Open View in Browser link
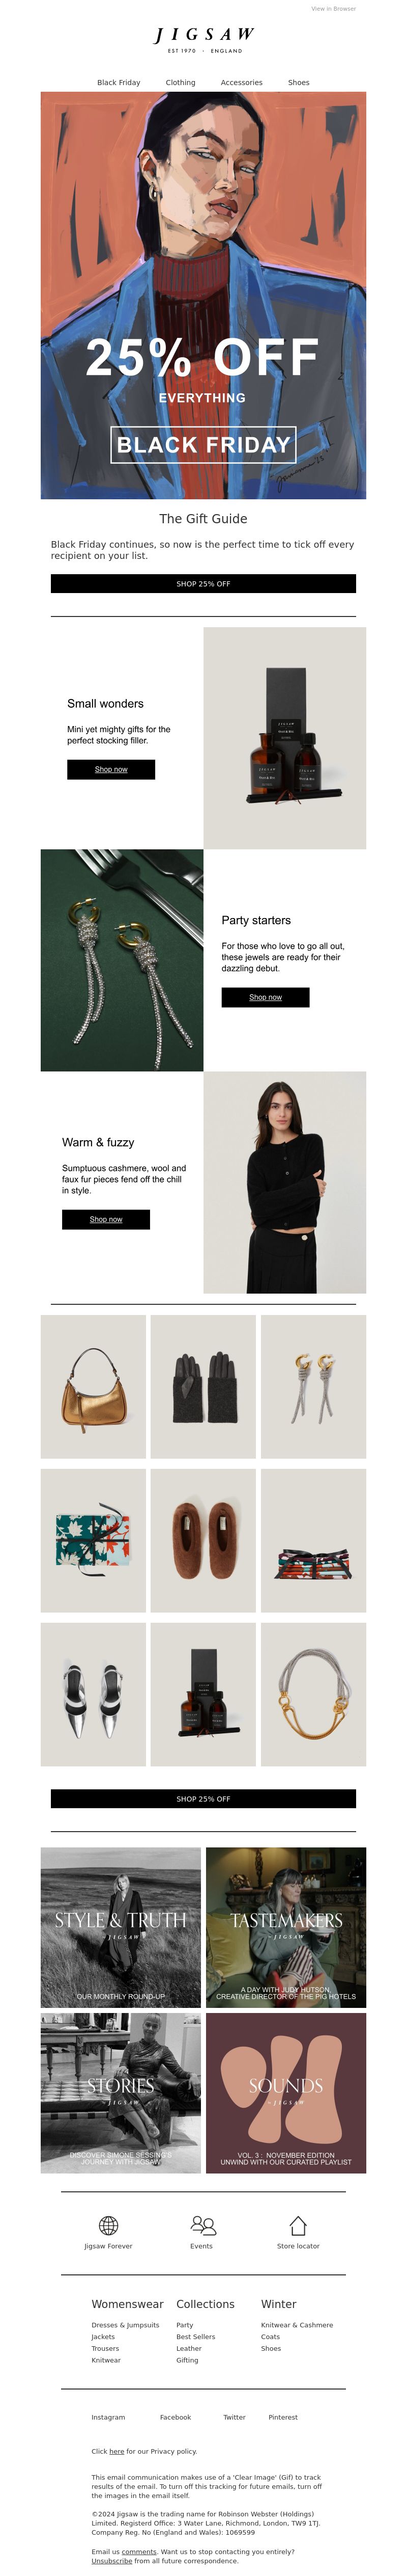 point(333,9)
